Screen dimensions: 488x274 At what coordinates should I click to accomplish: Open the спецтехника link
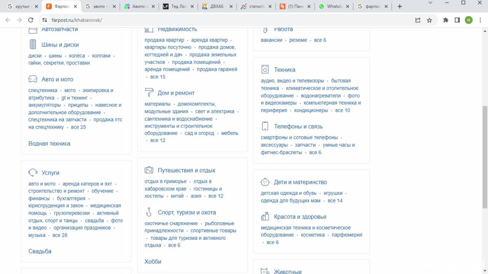pyautogui.click(x=43, y=90)
